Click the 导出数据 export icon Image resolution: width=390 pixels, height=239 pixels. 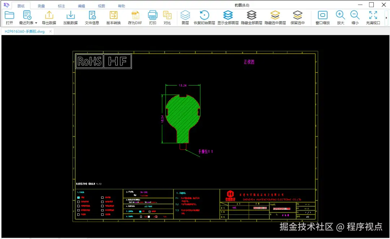pyautogui.click(x=49, y=15)
